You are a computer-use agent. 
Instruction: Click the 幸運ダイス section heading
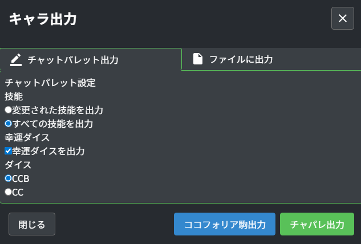(x=27, y=137)
